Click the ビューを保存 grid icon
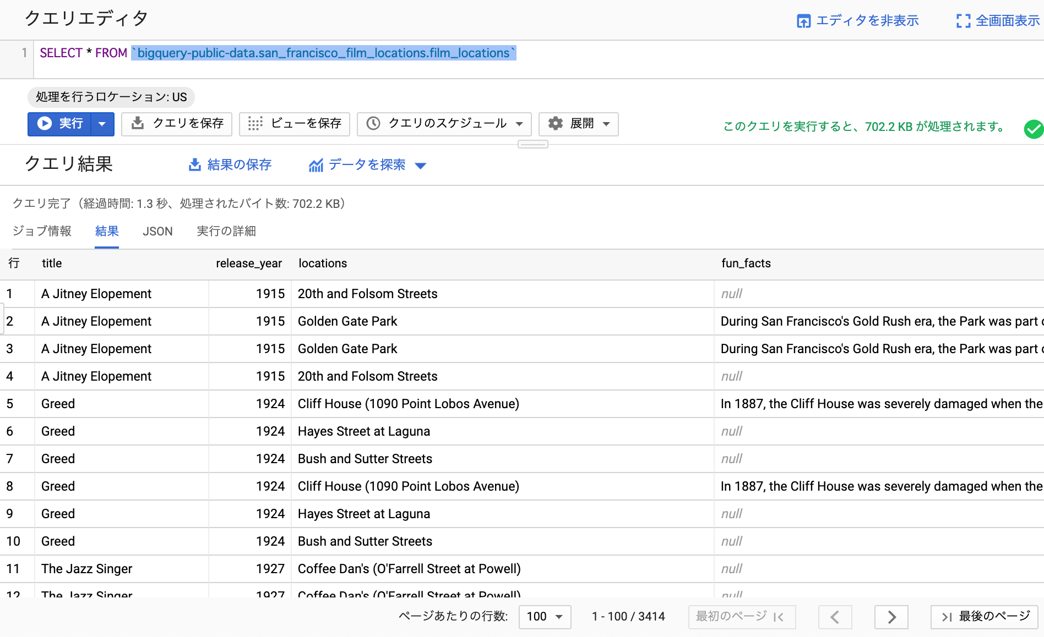The image size is (1044, 637). pyautogui.click(x=255, y=124)
